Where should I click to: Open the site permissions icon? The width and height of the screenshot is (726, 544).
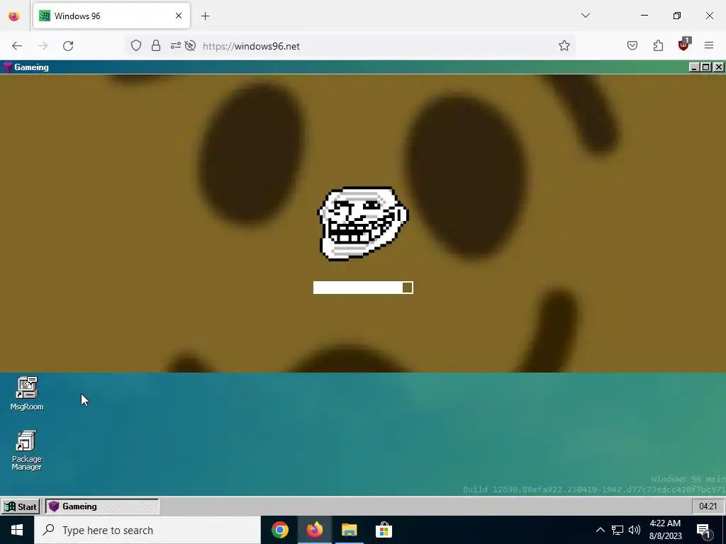click(x=176, y=46)
